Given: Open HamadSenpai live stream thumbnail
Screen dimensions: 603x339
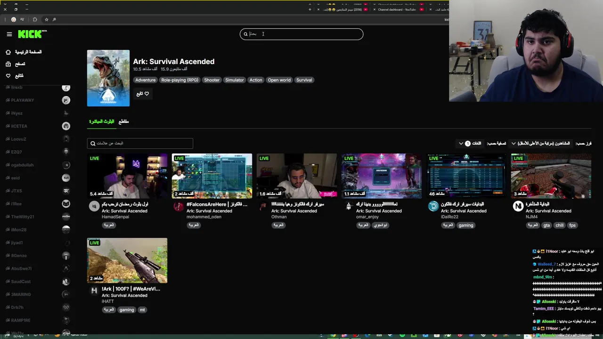Looking at the screenshot, I should [x=127, y=176].
